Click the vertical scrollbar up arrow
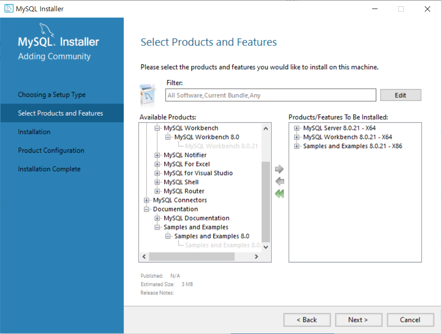Screen dimensions: 441x334 click(266, 129)
